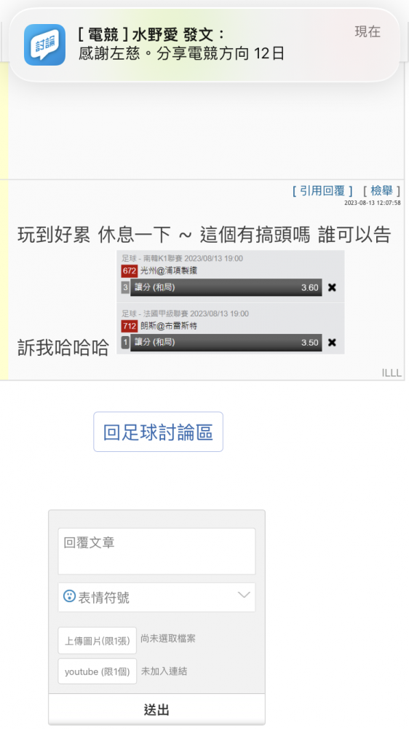
Task: Click 上傳圖片(限1張) upload button
Action: coord(97,641)
